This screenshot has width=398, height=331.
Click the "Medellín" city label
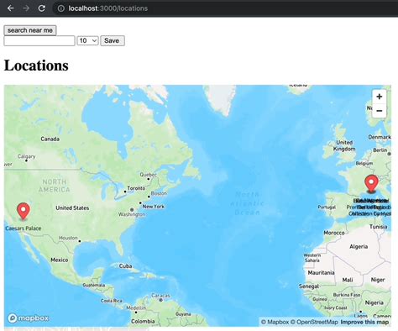pyautogui.click(x=136, y=307)
